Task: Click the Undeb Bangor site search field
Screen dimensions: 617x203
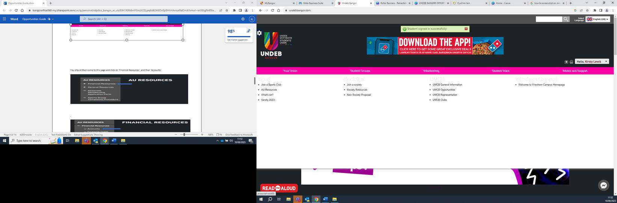Action: tap(549, 19)
